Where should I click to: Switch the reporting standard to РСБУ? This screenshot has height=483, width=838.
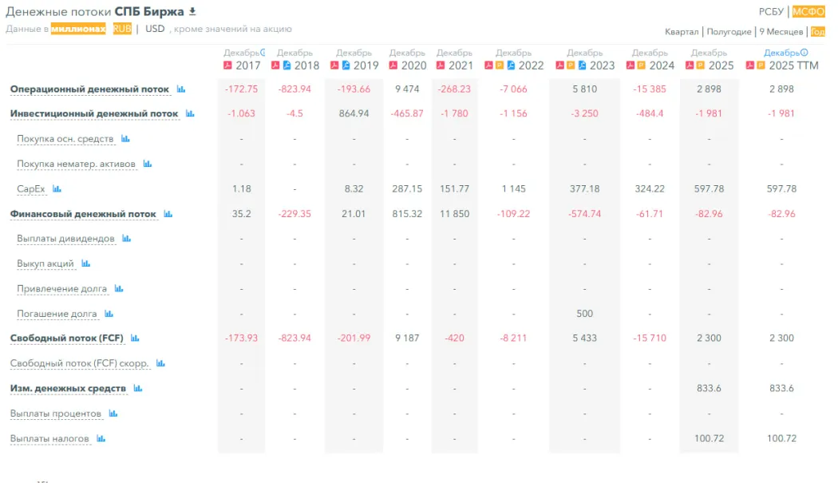coord(771,11)
